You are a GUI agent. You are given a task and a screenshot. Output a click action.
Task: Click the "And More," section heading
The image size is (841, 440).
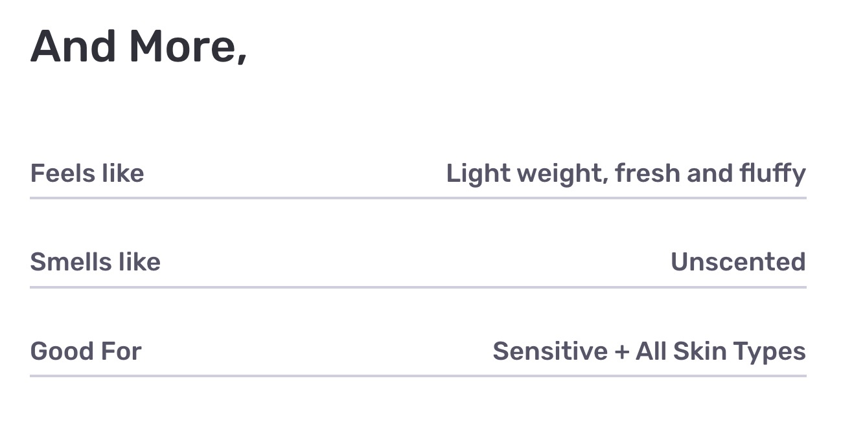click(139, 47)
